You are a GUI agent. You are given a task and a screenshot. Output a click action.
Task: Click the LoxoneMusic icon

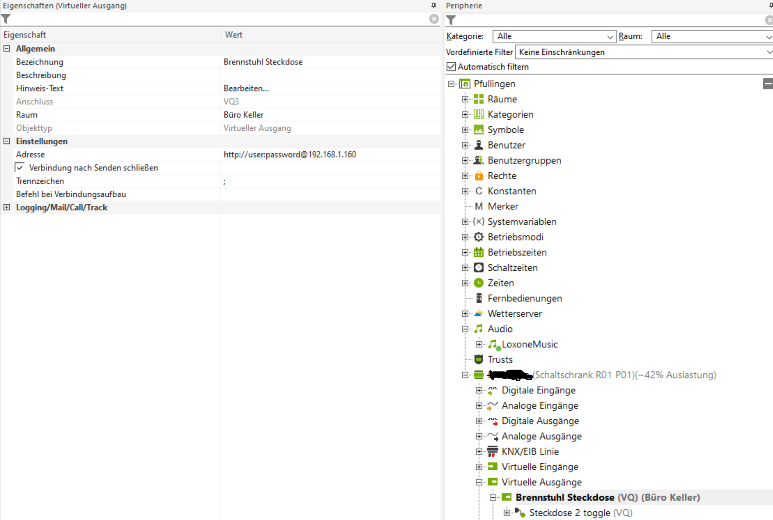coord(494,344)
